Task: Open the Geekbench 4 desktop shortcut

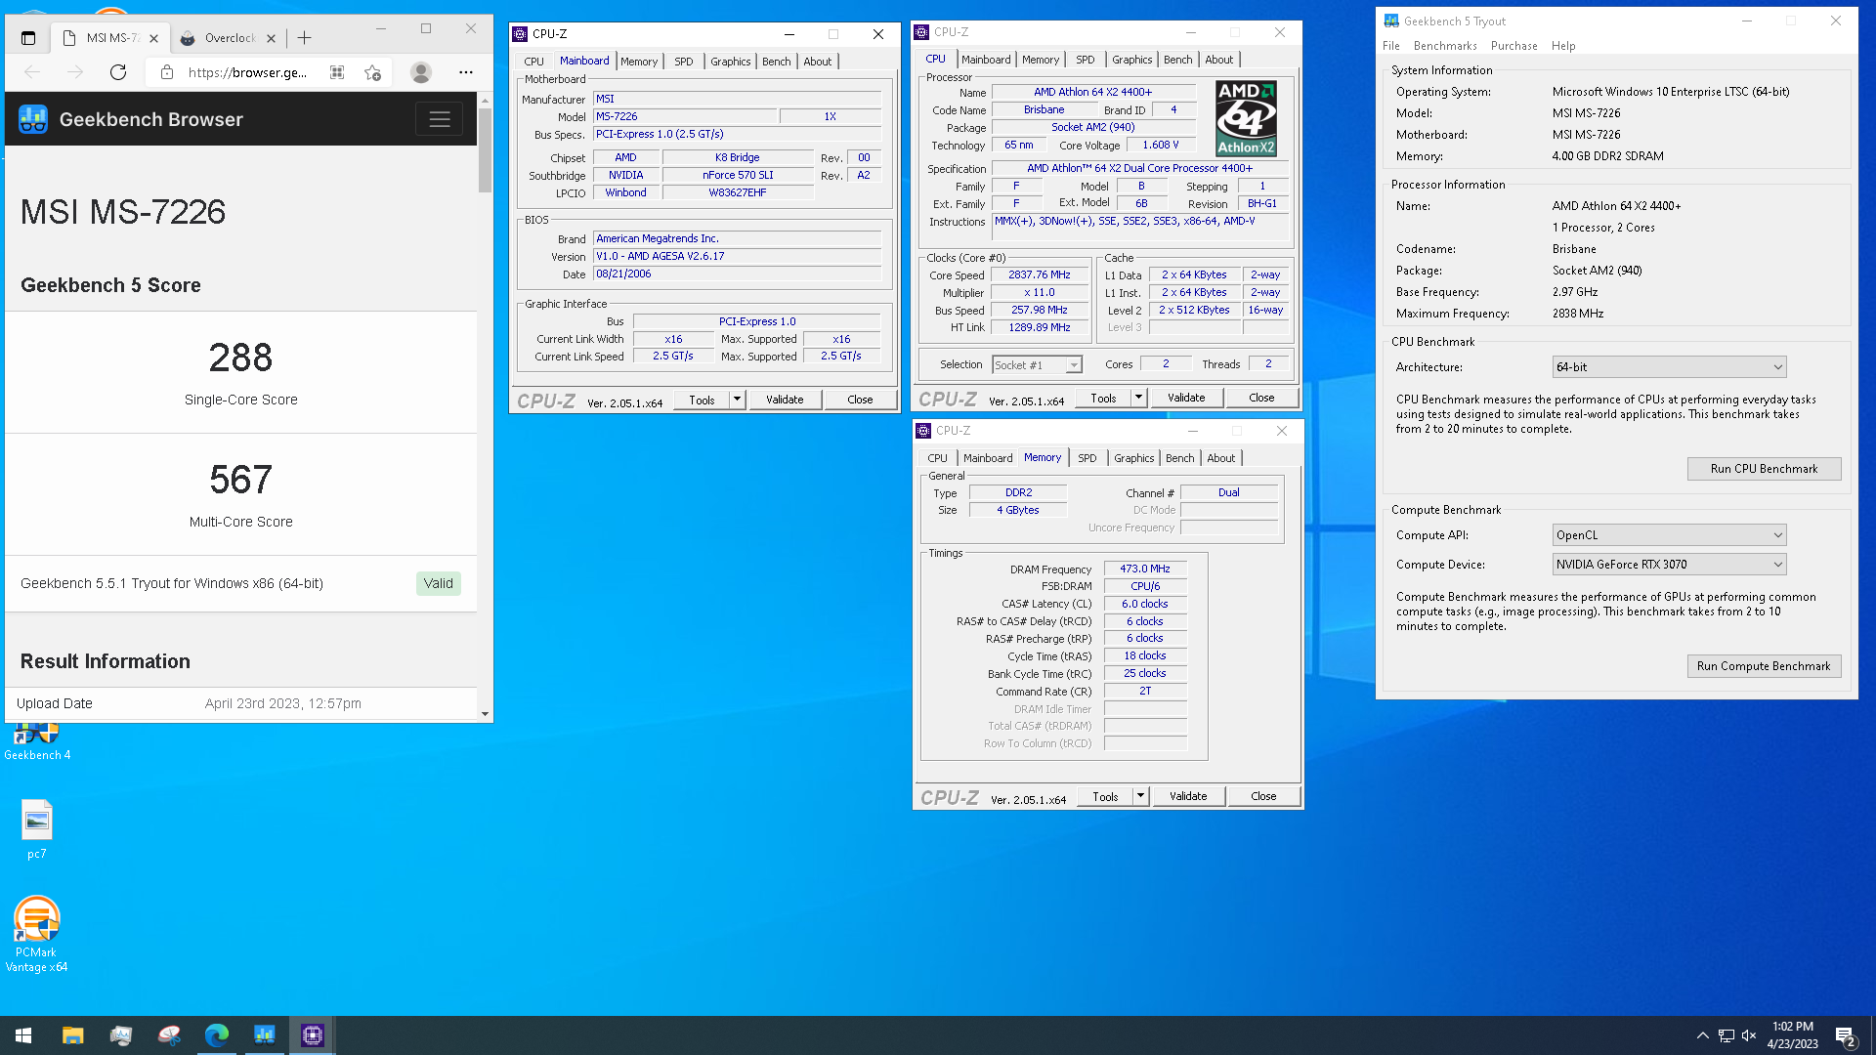Action: pyautogui.click(x=37, y=739)
